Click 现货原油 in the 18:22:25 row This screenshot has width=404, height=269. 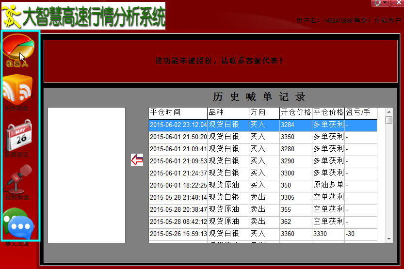[228, 186]
